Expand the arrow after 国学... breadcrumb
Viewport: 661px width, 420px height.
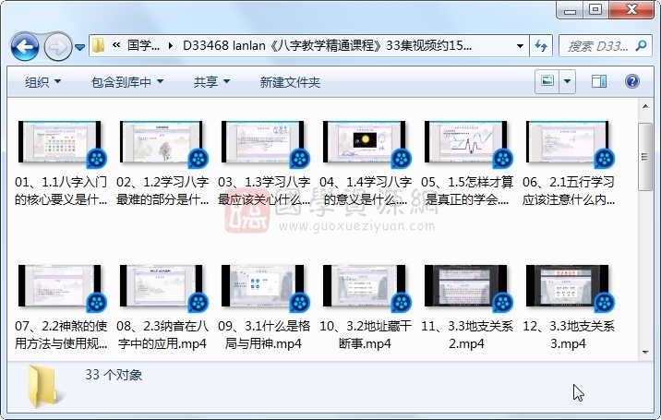click(x=170, y=45)
